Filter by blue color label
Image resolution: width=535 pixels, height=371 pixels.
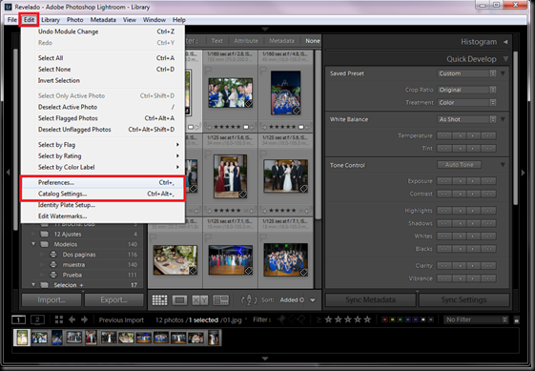click(408, 319)
